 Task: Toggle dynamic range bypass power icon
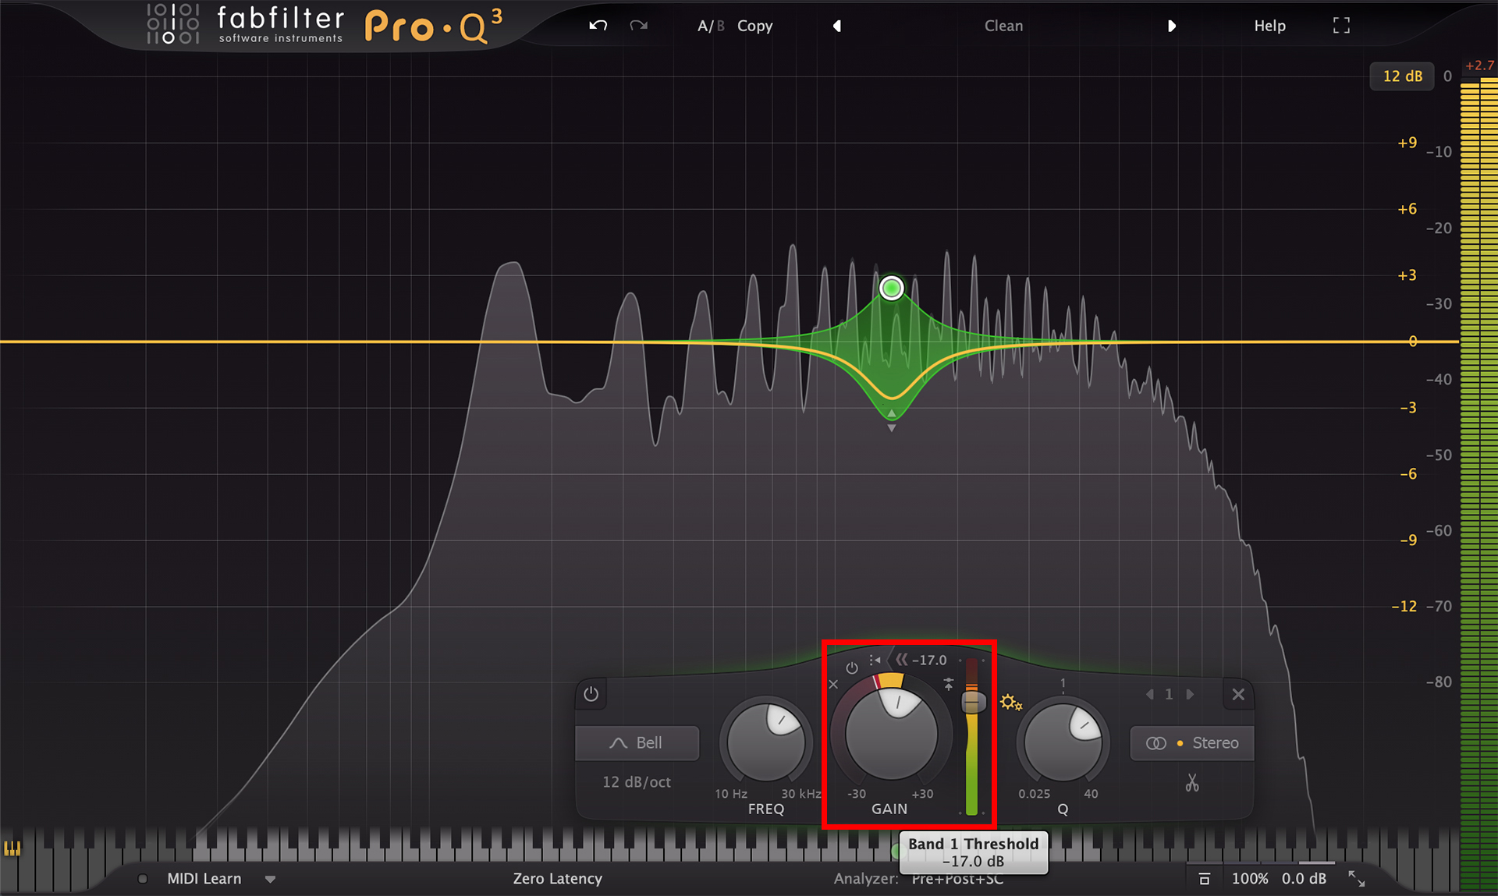(x=852, y=668)
